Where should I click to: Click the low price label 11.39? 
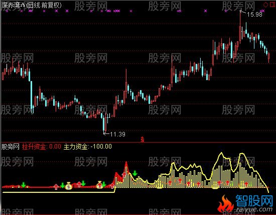pos(117,134)
